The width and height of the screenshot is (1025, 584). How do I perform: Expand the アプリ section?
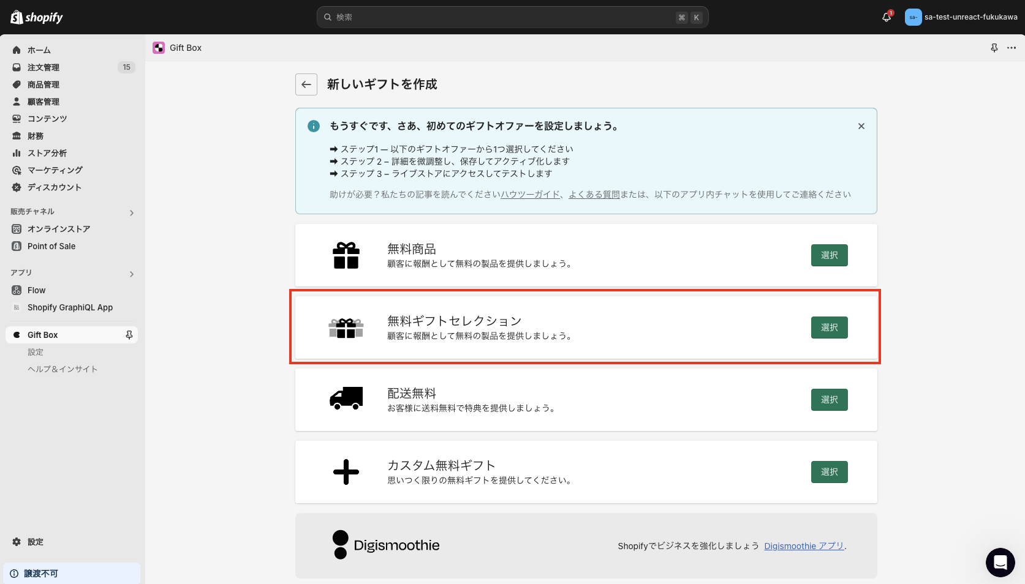click(x=131, y=274)
